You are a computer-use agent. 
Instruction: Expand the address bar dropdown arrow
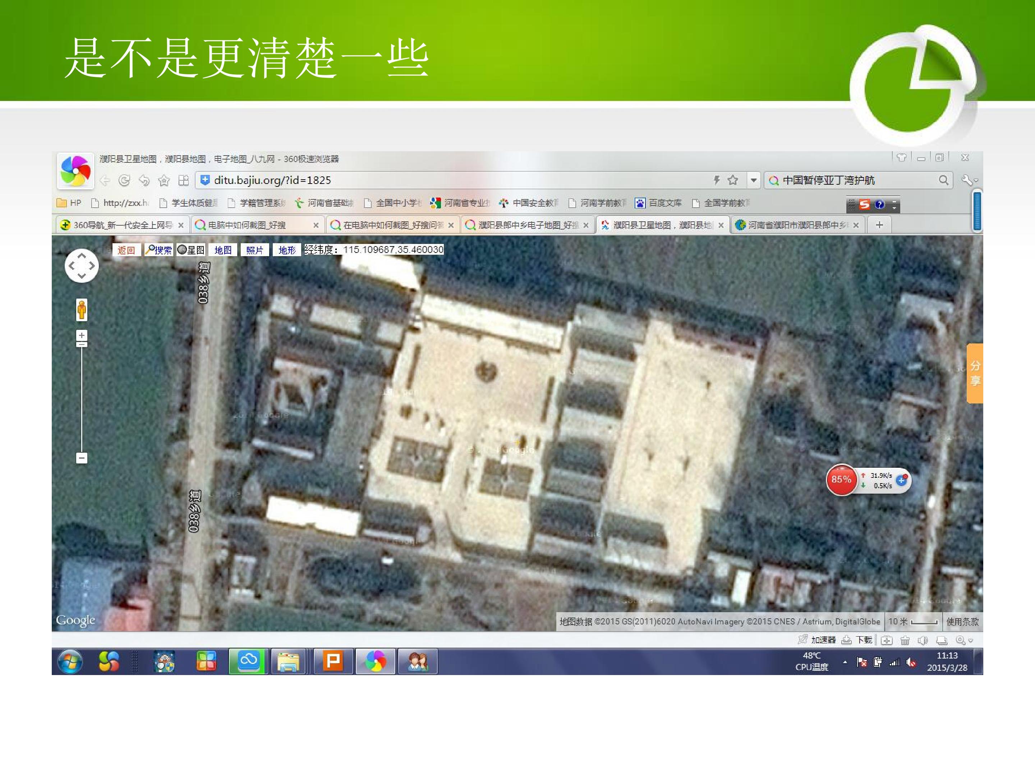click(x=753, y=180)
